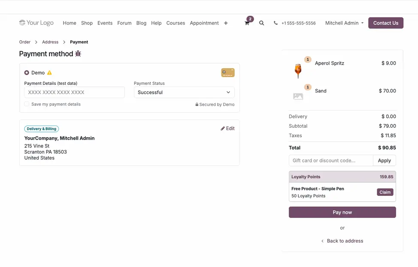The image size is (418, 267).
Task: Open the Payment Status dropdown
Action: 184,92
